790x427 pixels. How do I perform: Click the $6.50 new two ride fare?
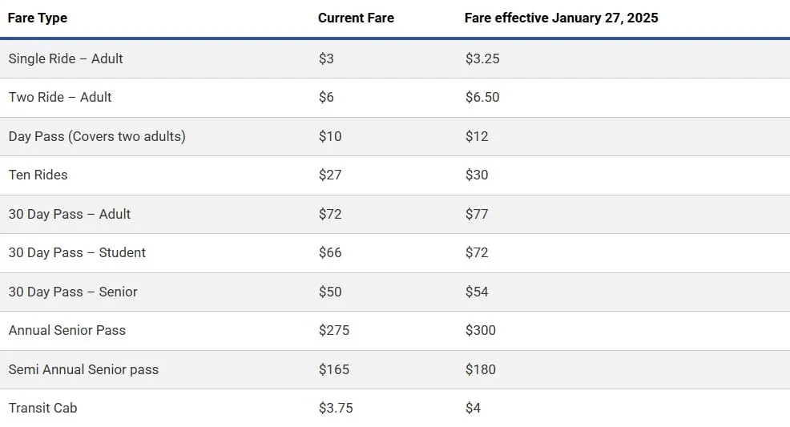pyautogui.click(x=482, y=97)
